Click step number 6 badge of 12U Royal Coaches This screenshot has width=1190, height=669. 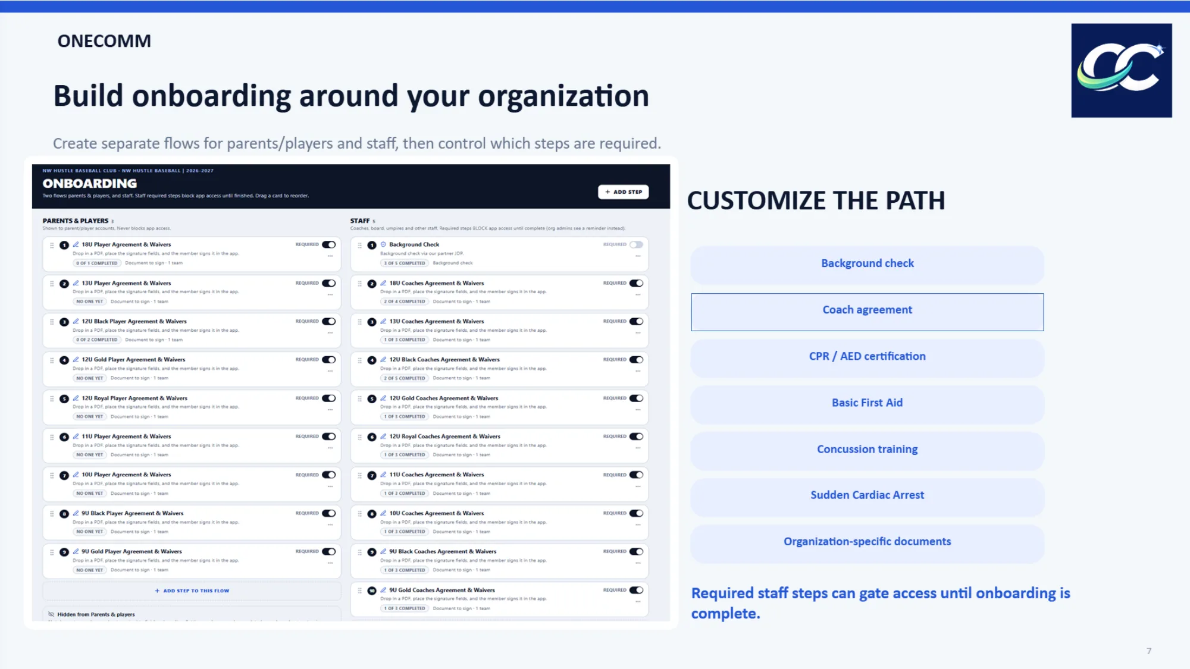372,437
